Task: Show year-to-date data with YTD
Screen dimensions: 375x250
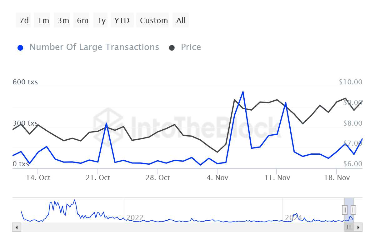Action: point(122,21)
